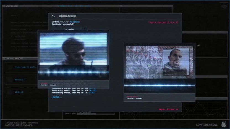The image size is (230, 129).
Task: Click the terminal prompt icon beside embedded_terminal
Action: pyautogui.click(x=53, y=15)
